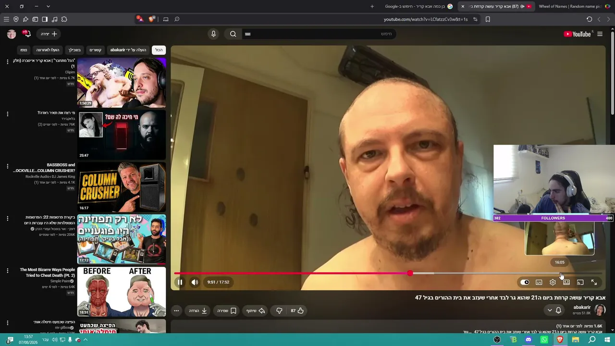Download the video with the הורדה button
The height and width of the screenshot is (346, 615).
(198, 310)
